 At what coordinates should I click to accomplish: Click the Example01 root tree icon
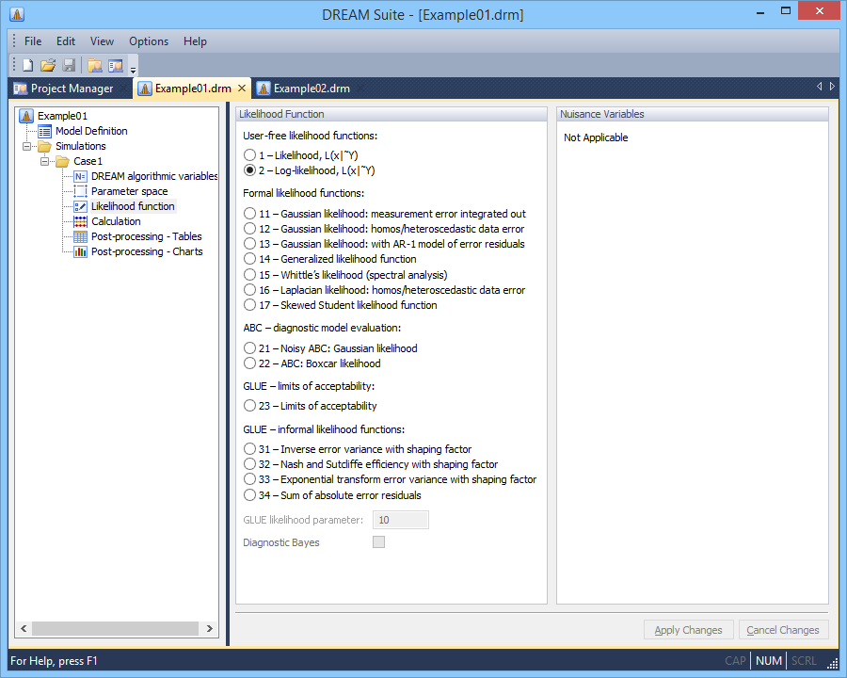click(26, 116)
